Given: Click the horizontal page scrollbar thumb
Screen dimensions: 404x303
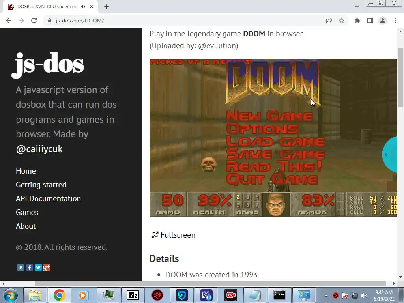Looking at the screenshot, I should 210,284.
